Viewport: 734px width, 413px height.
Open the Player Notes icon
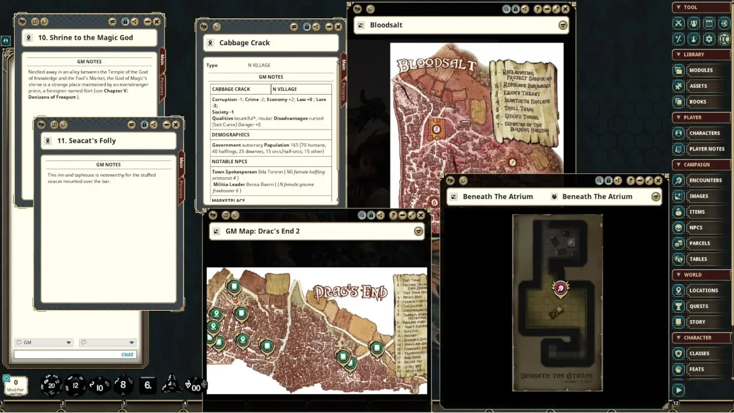(x=679, y=149)
